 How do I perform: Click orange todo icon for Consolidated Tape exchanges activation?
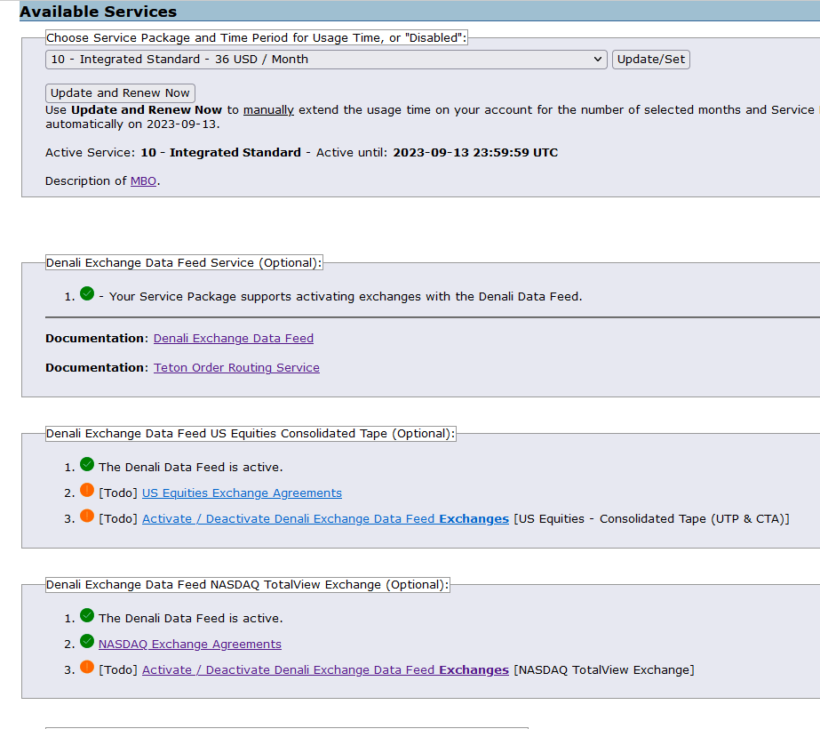pyautogui.click(x=87, y=516)
